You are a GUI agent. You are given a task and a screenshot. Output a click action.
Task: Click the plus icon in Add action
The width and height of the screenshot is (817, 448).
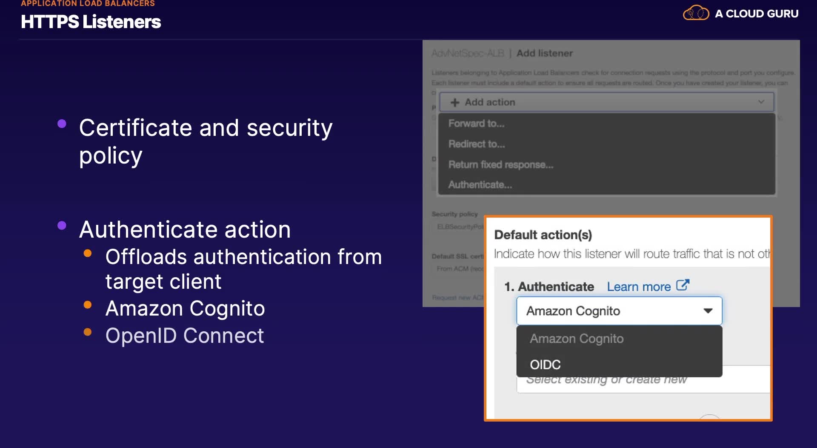pyautogui.click(x=455, y=102)
